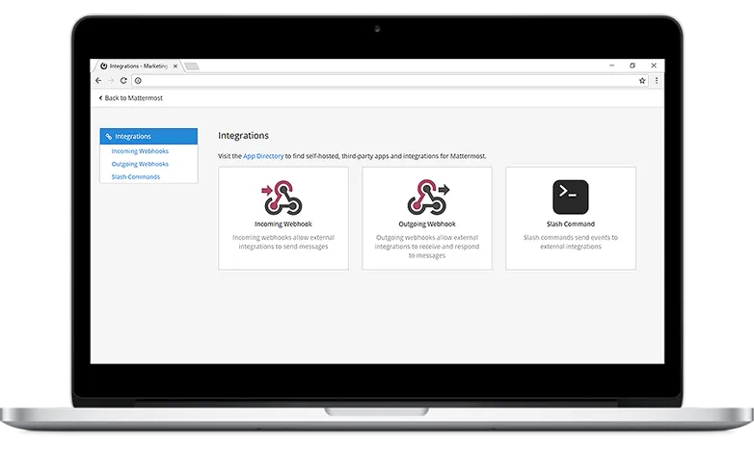The height and width of the screenshot is (450, 754).
Task: Select Integrations in the sidebar
Action: click(148, 137)
